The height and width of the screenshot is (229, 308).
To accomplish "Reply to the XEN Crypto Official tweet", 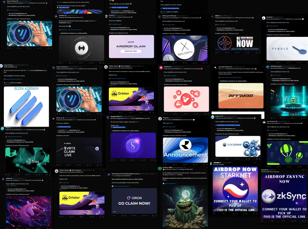I will point(163,63).
